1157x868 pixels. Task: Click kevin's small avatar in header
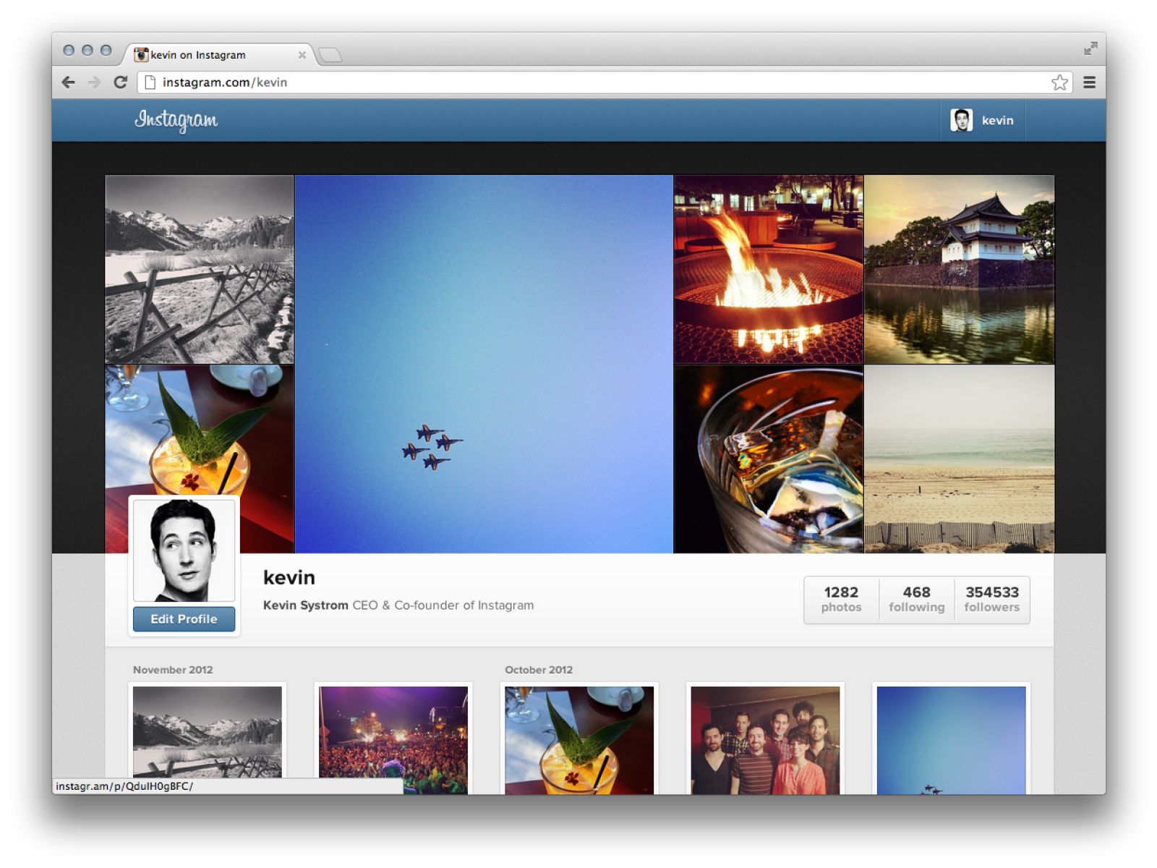click(x=961, y=120)
